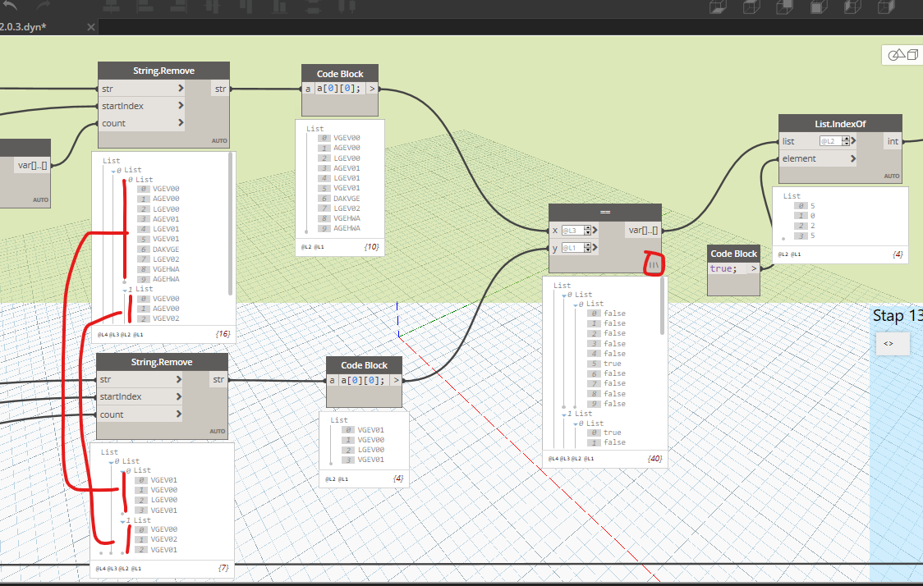Viewport: 923px width, 586px height.
Task: Close the 2.0.3.dyn* workspace tab
Action: [x=90, y=27]
